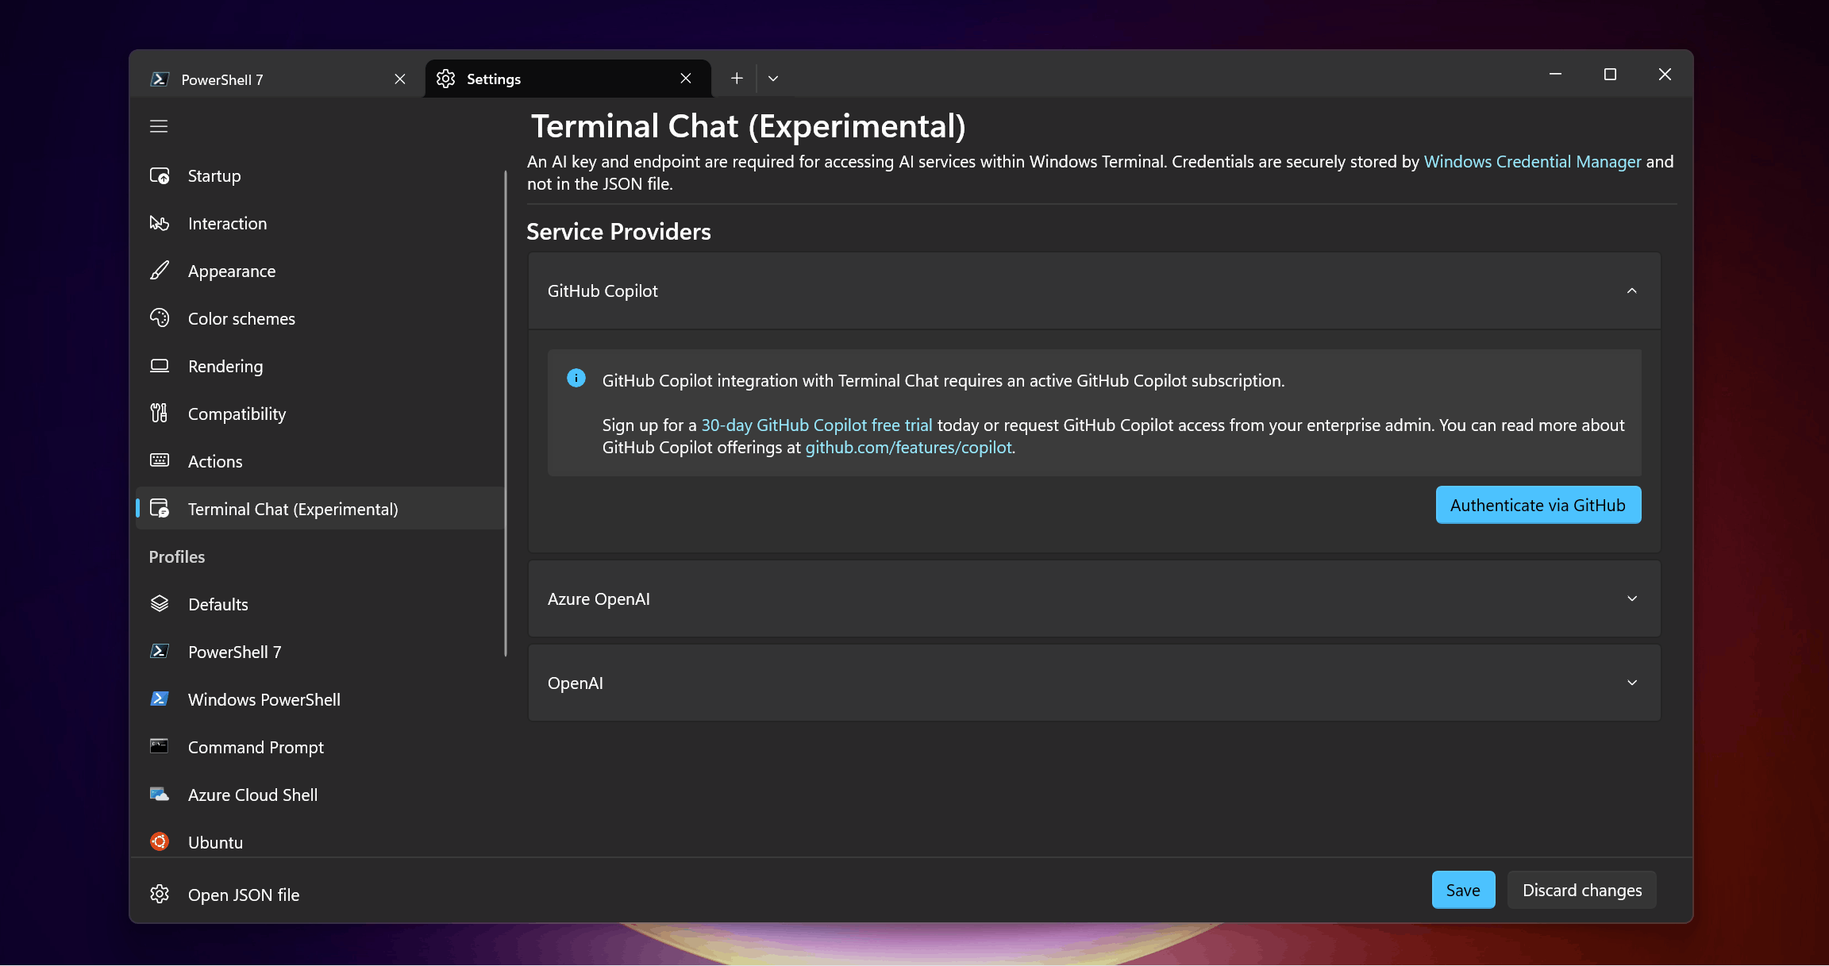Open Startup settings
The image size is (1829, 966).
(214, 175)
